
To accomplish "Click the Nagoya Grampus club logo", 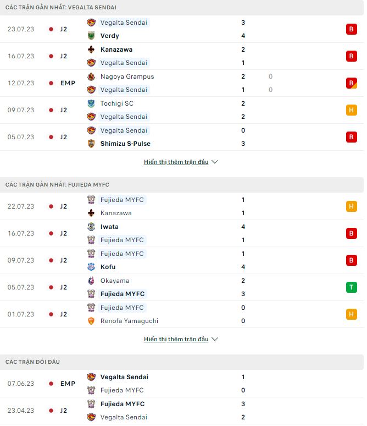I will [91, 77].
